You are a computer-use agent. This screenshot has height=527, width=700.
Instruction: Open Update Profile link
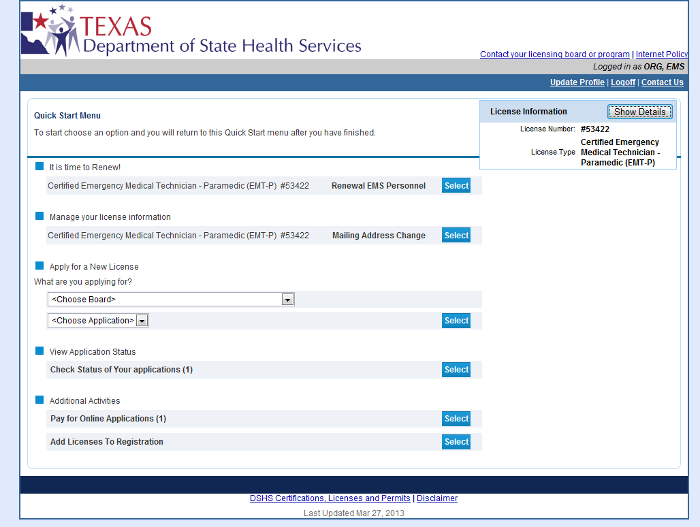[x=577, y=82]
